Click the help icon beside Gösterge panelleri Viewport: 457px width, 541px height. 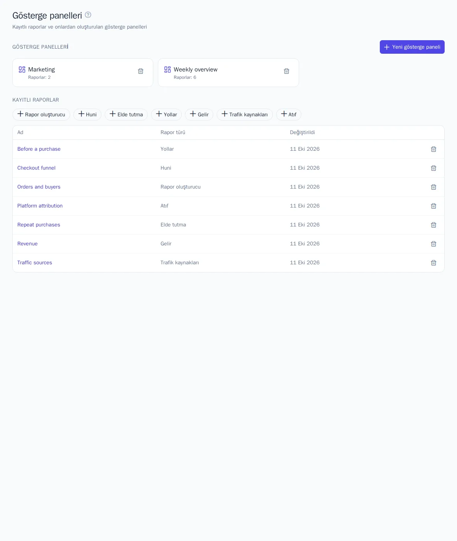pyautogui.click(x=88, y=15)
